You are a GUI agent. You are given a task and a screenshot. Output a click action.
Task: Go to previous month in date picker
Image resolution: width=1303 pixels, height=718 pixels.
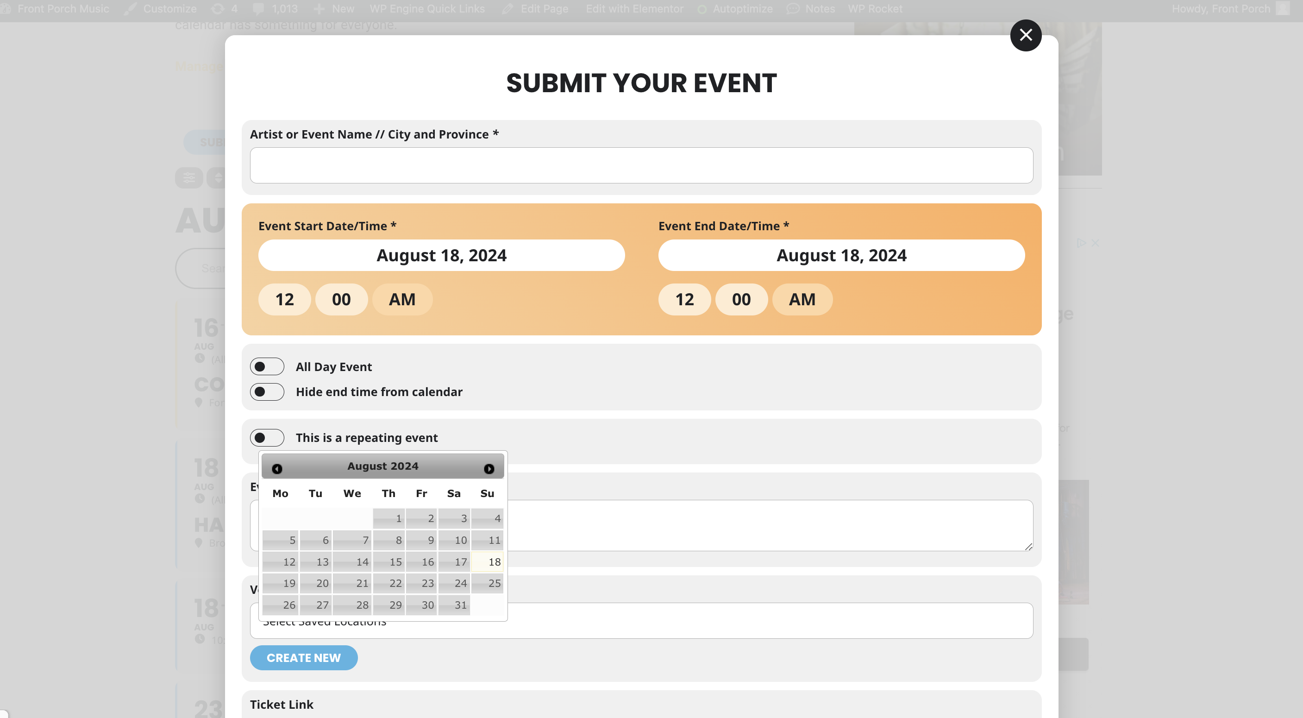(x=277, y=468)
